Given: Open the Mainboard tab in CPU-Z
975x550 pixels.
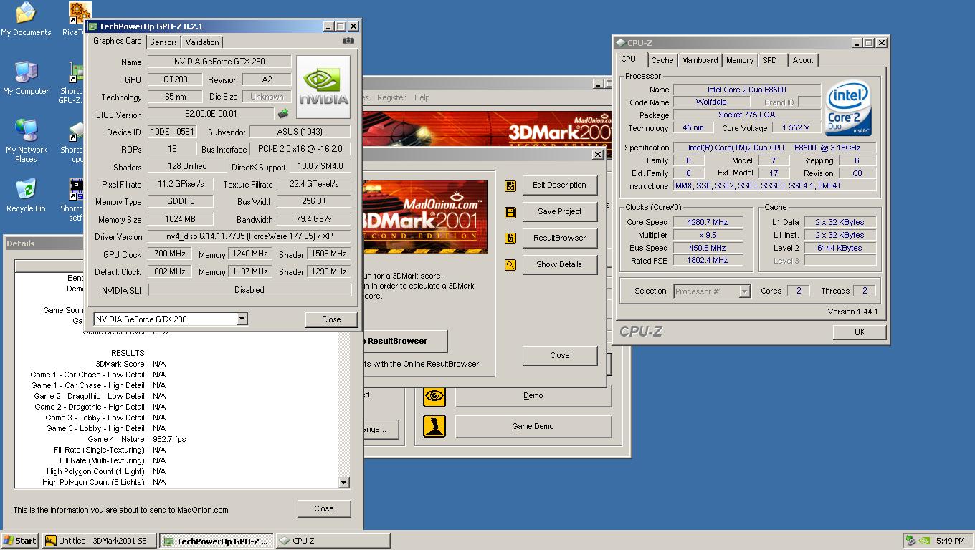Looking at the screenshot, I should coord(700,61).
